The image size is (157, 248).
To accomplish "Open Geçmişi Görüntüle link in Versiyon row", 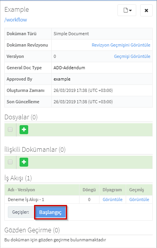I will coord(132,56).
